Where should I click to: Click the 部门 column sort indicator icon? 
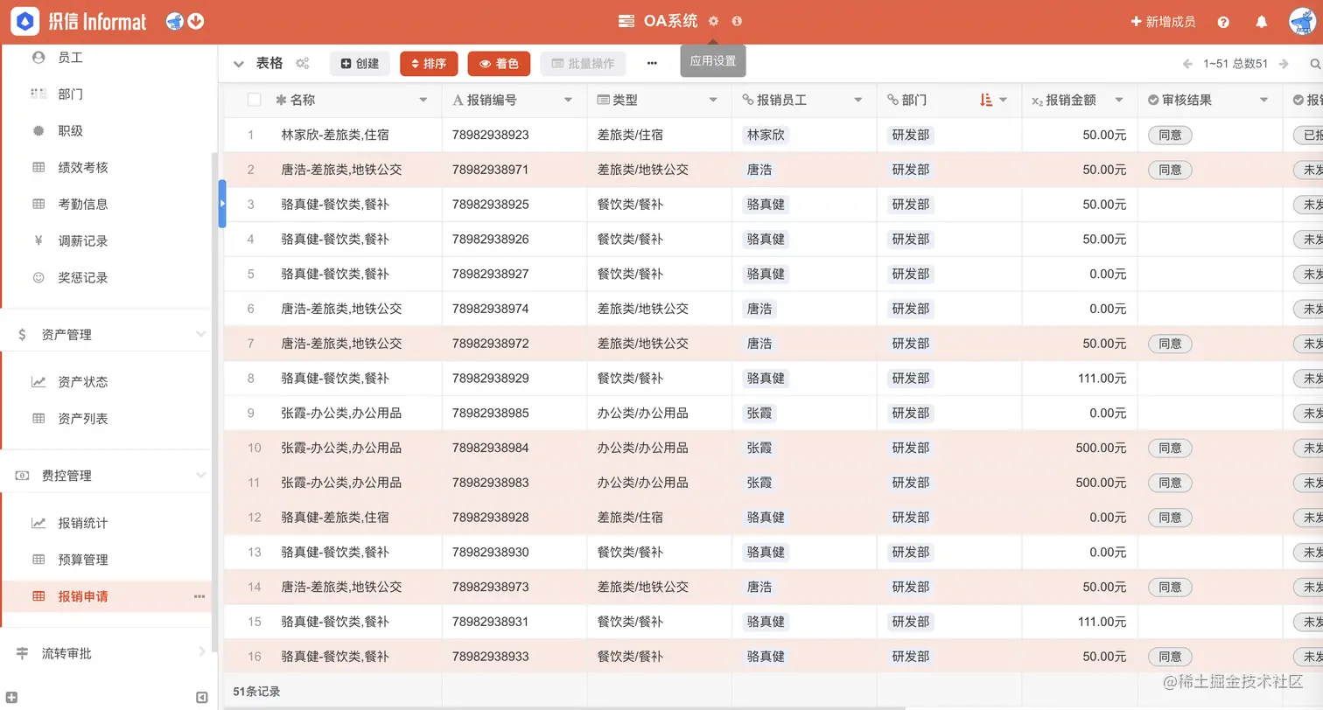[x=987, y=101]
